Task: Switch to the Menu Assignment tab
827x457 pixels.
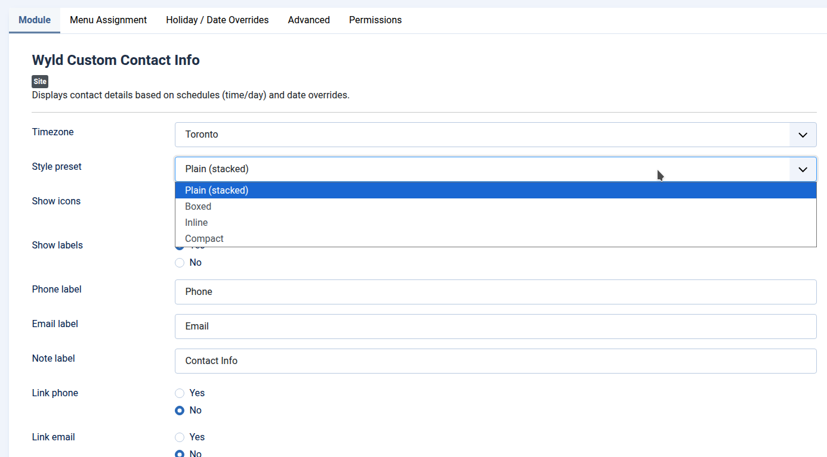Action: pyautogui.click(x=108, y=20)
